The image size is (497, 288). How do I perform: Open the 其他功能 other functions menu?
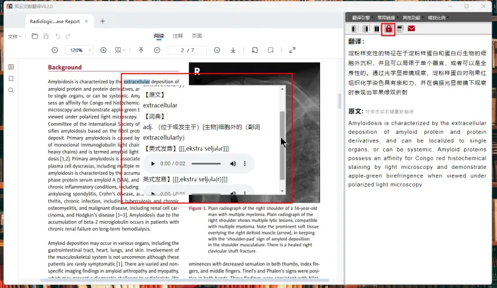click(x=412, y=18)
